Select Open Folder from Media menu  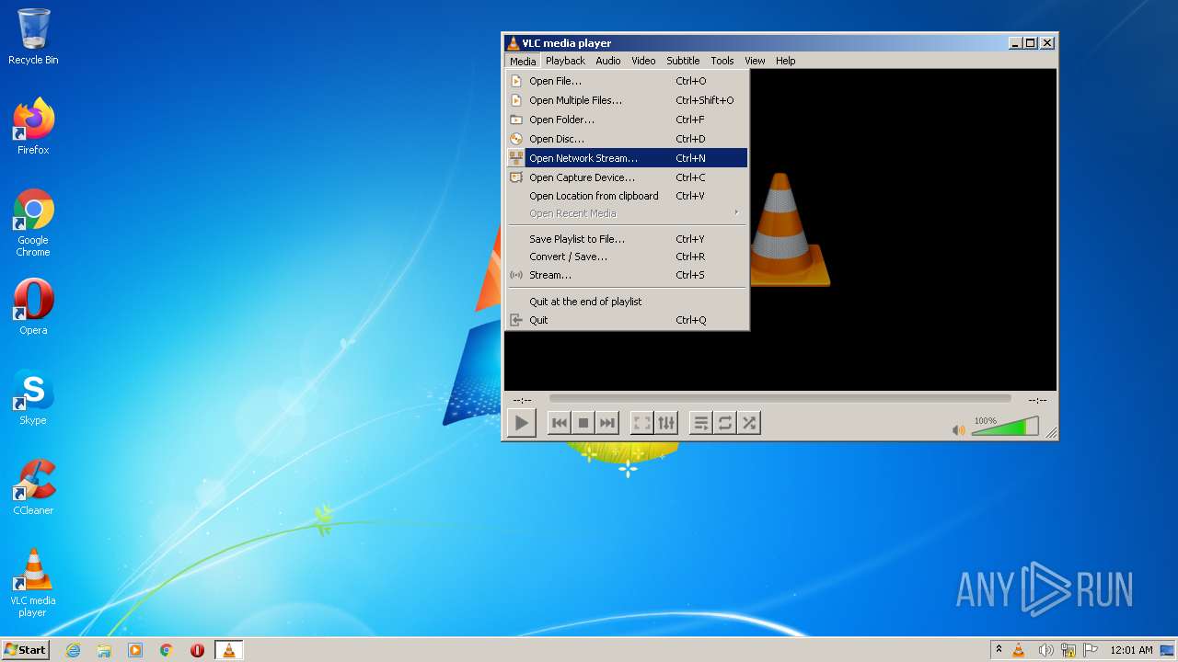(627, 120)
